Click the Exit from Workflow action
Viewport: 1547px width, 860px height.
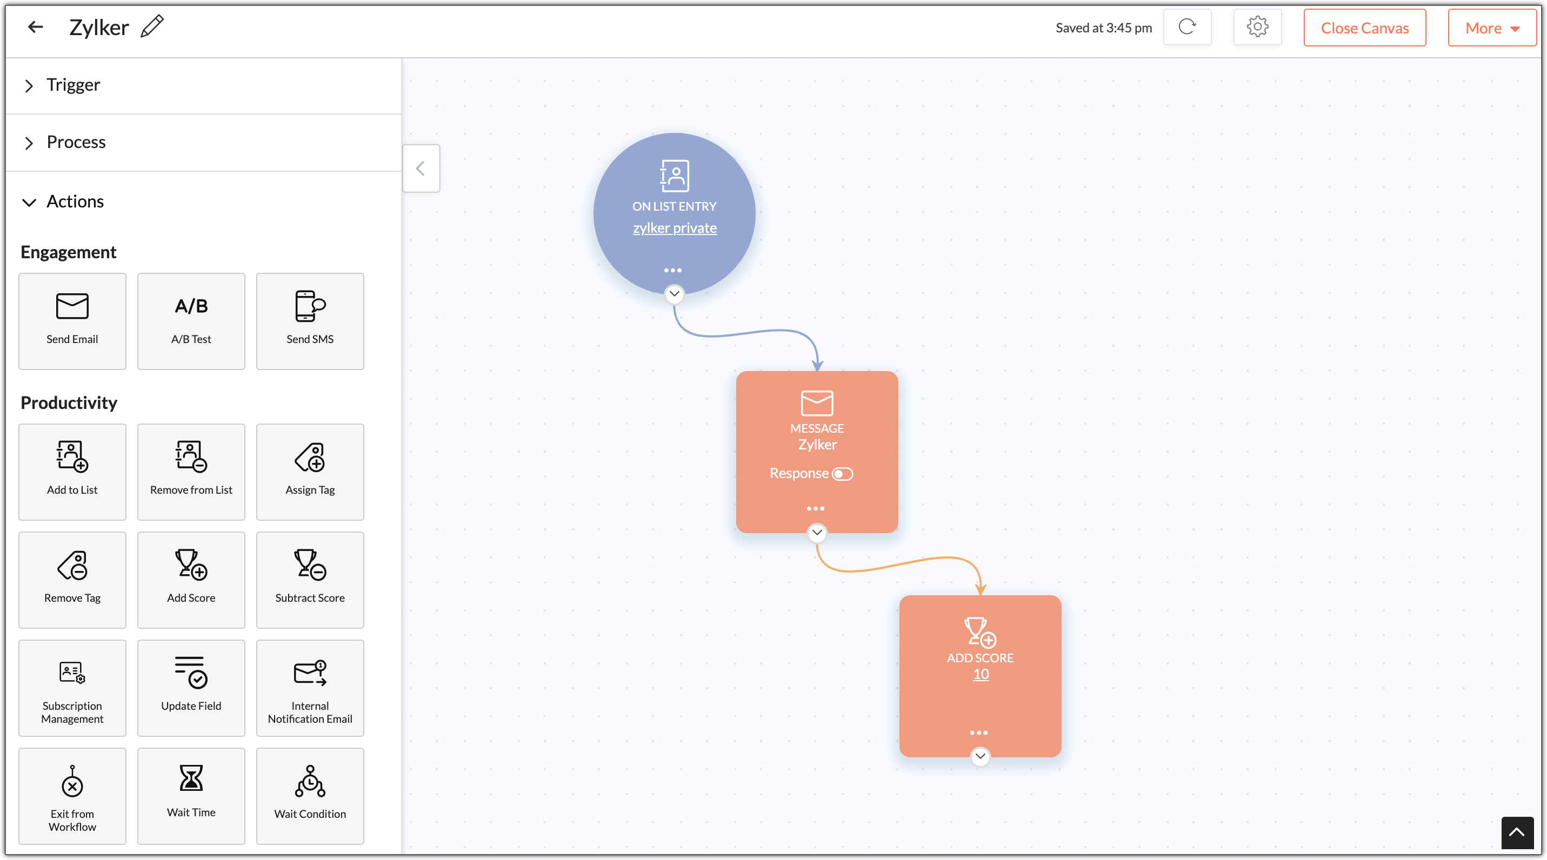(72, 796)
